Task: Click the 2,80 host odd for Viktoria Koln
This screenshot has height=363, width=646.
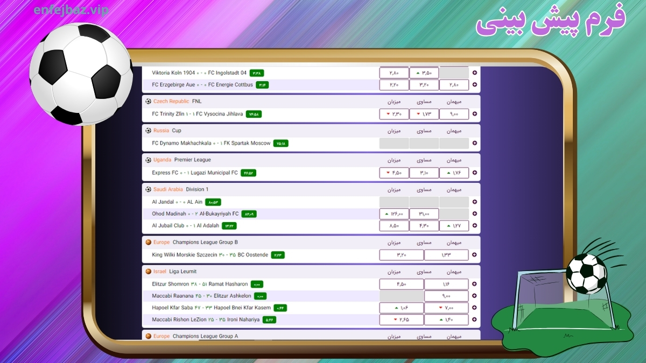Action: coord(394,72)
